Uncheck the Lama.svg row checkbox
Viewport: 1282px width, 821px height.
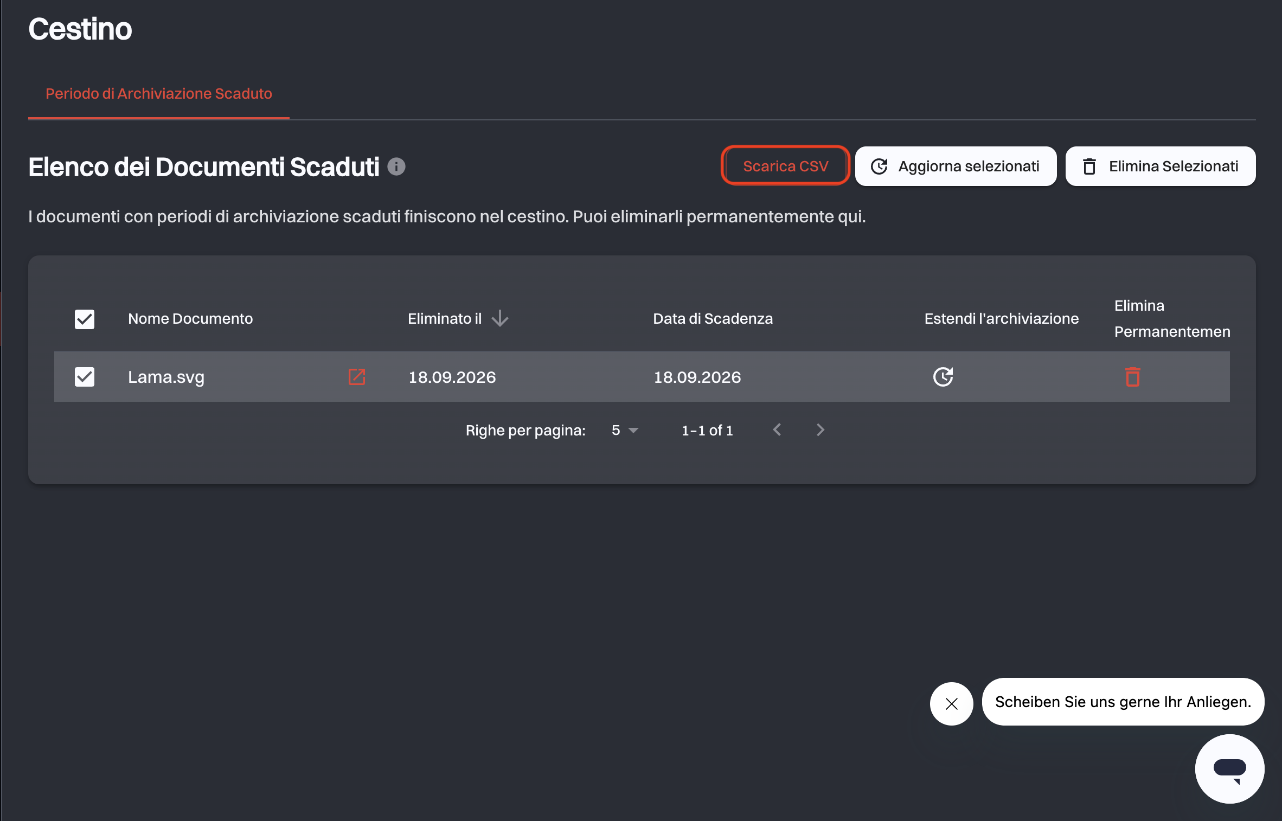coord(85,377)
